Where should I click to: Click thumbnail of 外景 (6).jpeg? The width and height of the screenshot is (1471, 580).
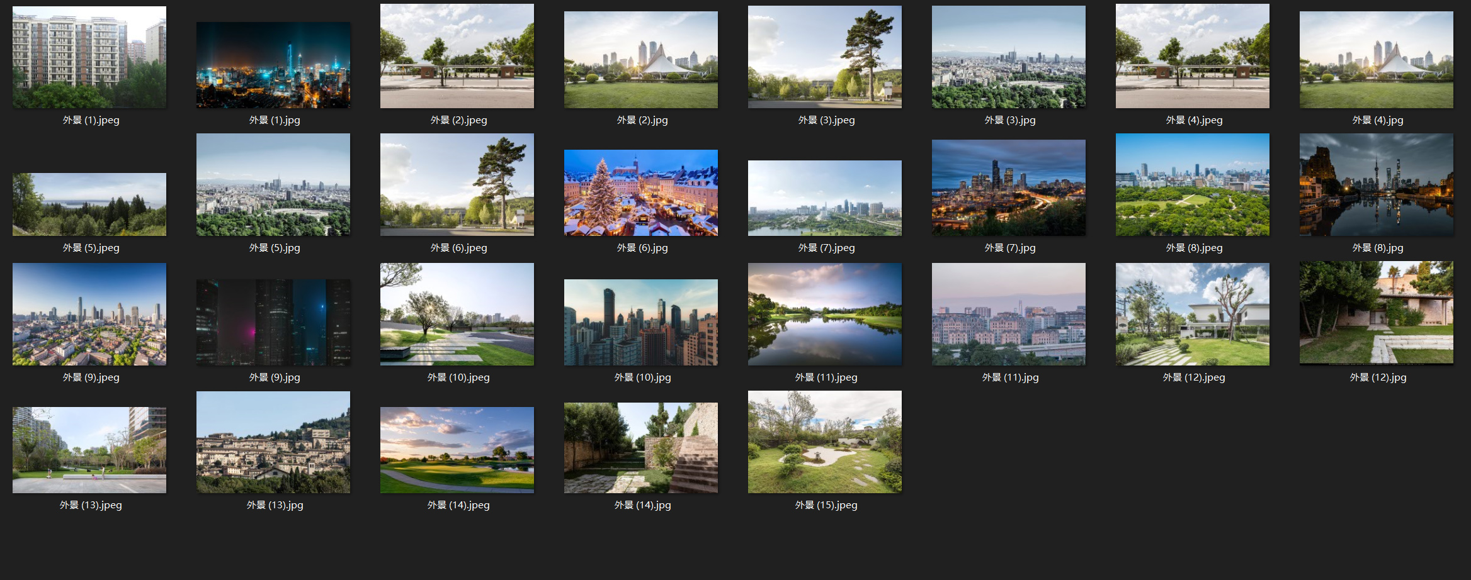pyautogui.click(x=457, y=185)
